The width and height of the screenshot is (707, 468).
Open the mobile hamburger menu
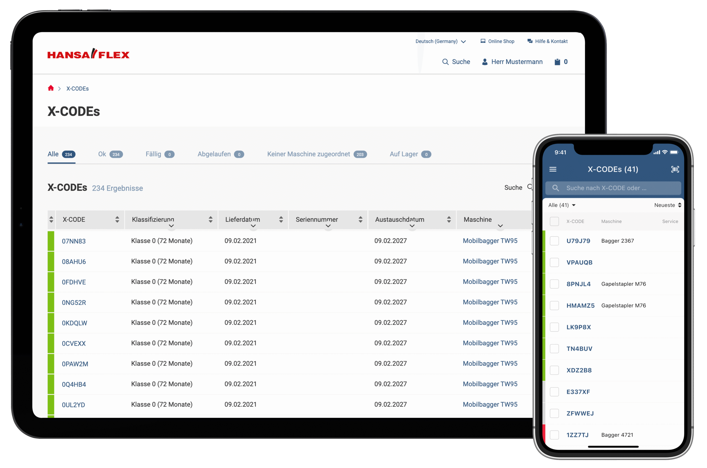(553, 169)
